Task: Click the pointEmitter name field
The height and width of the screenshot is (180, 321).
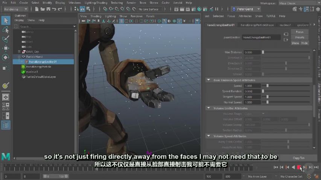Action: coord(261,37)
